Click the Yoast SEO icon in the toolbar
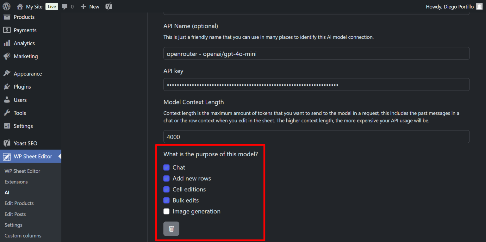The height and width of the screenshot is (242, 486). [109, 6]
